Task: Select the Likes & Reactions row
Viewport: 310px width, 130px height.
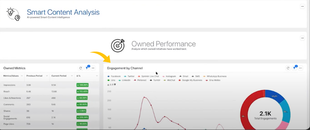Action: tap(50, 98)
